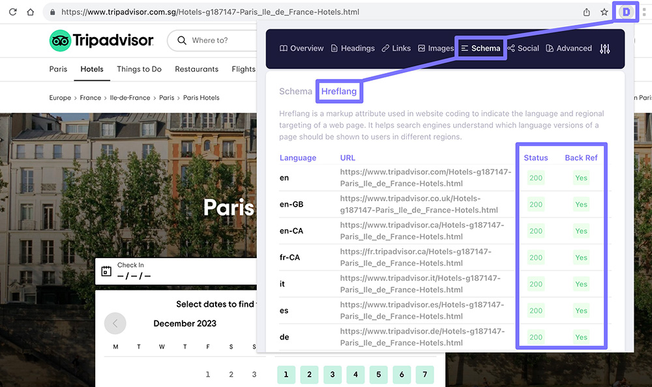Select green date 3 in the calendar
The height and width of the screenshot is (387, 652).
point(333,375)
